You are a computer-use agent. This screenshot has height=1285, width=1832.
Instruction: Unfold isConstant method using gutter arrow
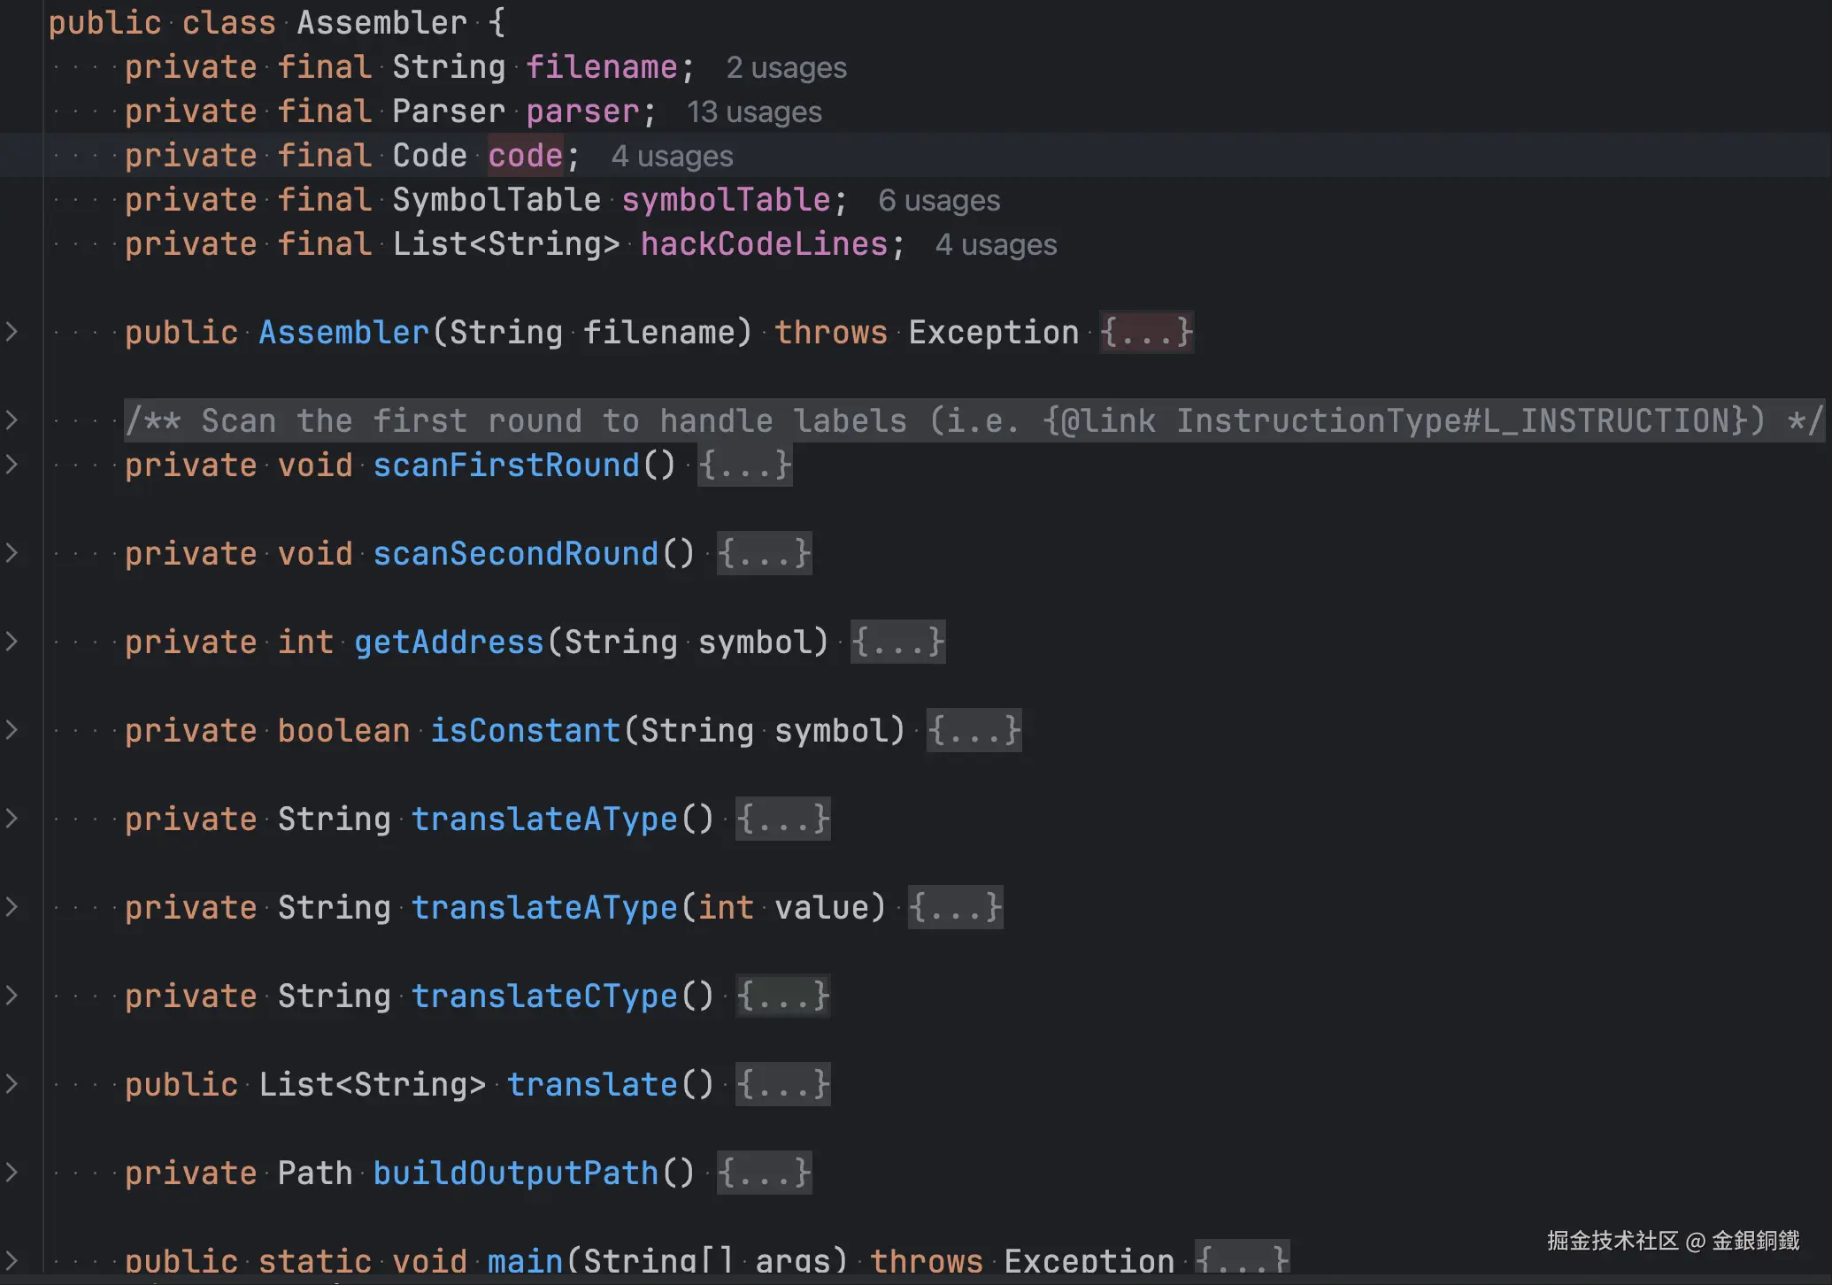point(12,730)
